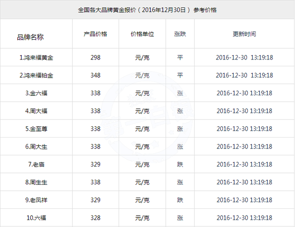The height and width of the screenshot is (227, 295).
Task: Select price 338 in 金至尊 row
Action: click(x=95, y=129)
